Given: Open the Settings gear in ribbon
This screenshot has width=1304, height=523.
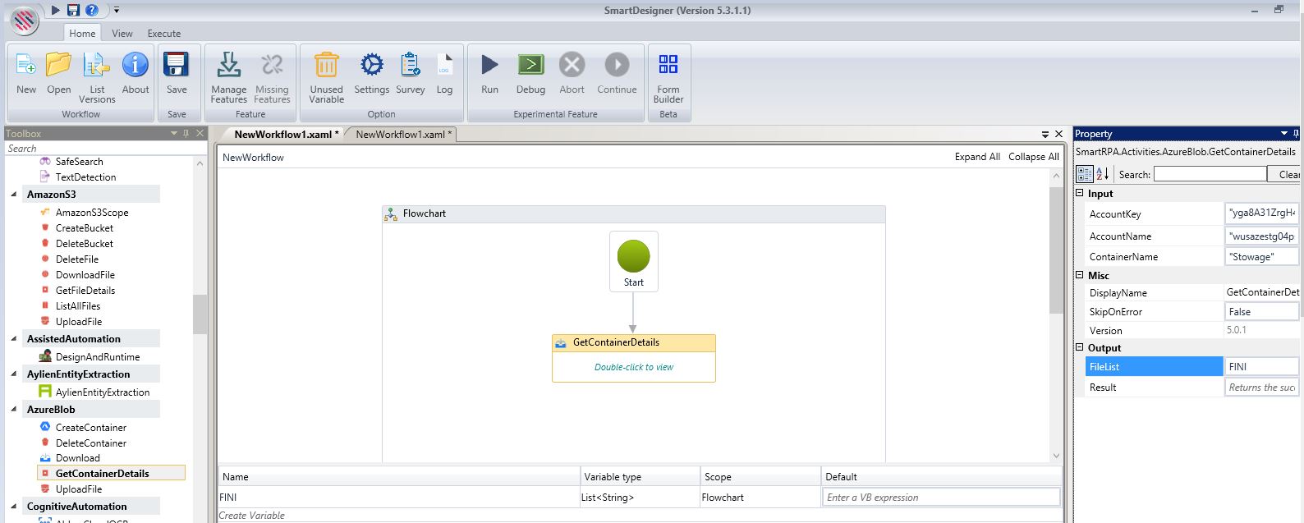Looking at the screenshot, I should (x=371, y=66).
